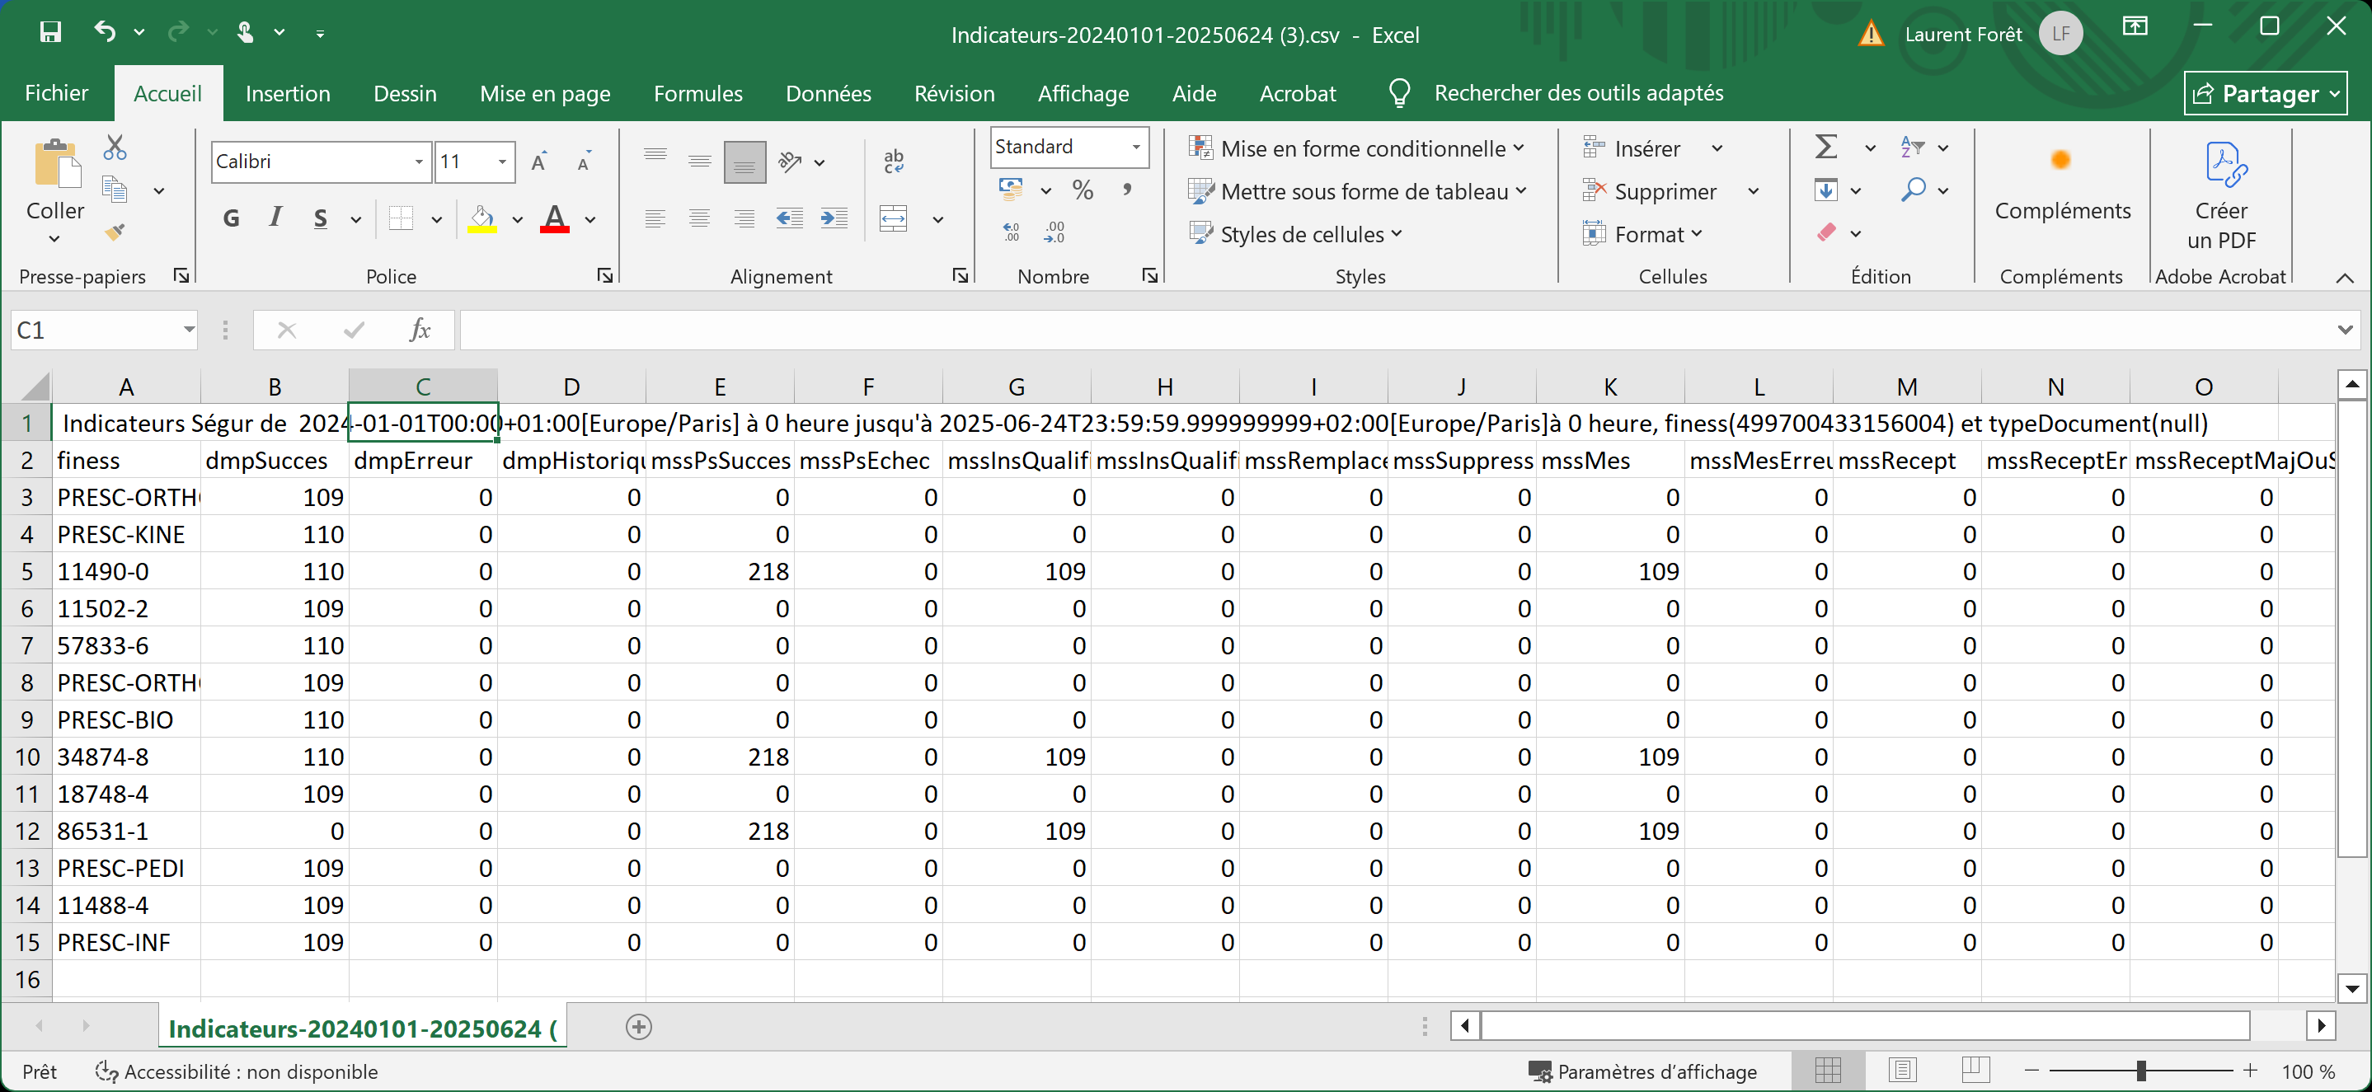Image resolution: width=2372 pixels, height=1092 pixels.
Task: Click the Cut scissors icon
Action: [x=115, y=148]
